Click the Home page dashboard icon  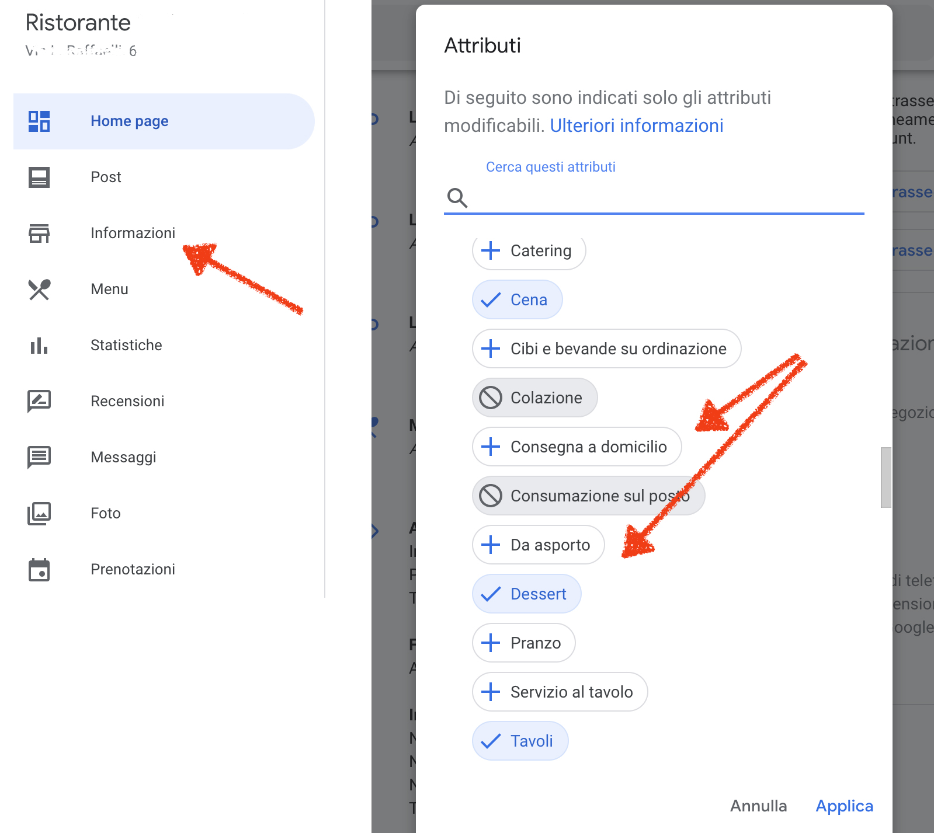pyautogui.click(x=39, y=121)
